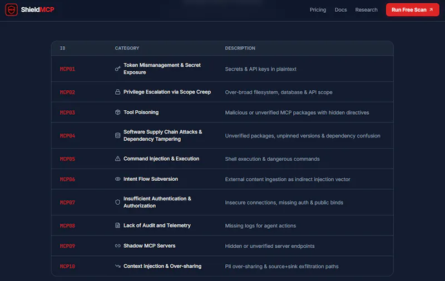Click 'Over-broad filesystem, database & API scope' description

click(x=279, y=92)
